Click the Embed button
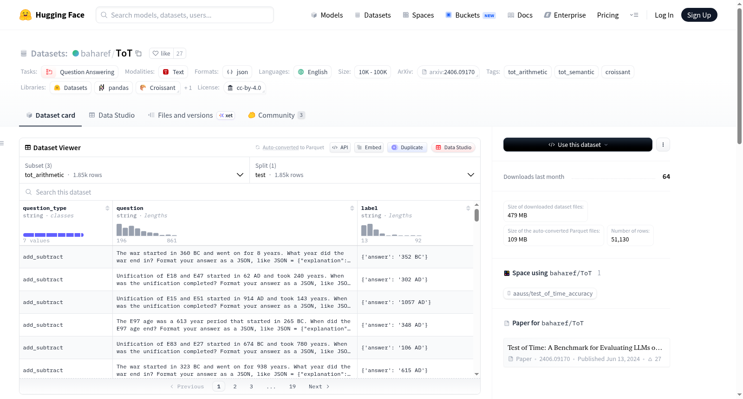This screenshot has height=399, width=743. (369, 147)
